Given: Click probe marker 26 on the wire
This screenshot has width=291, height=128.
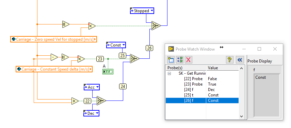Looking at the screenshot, I should point(149,48).
